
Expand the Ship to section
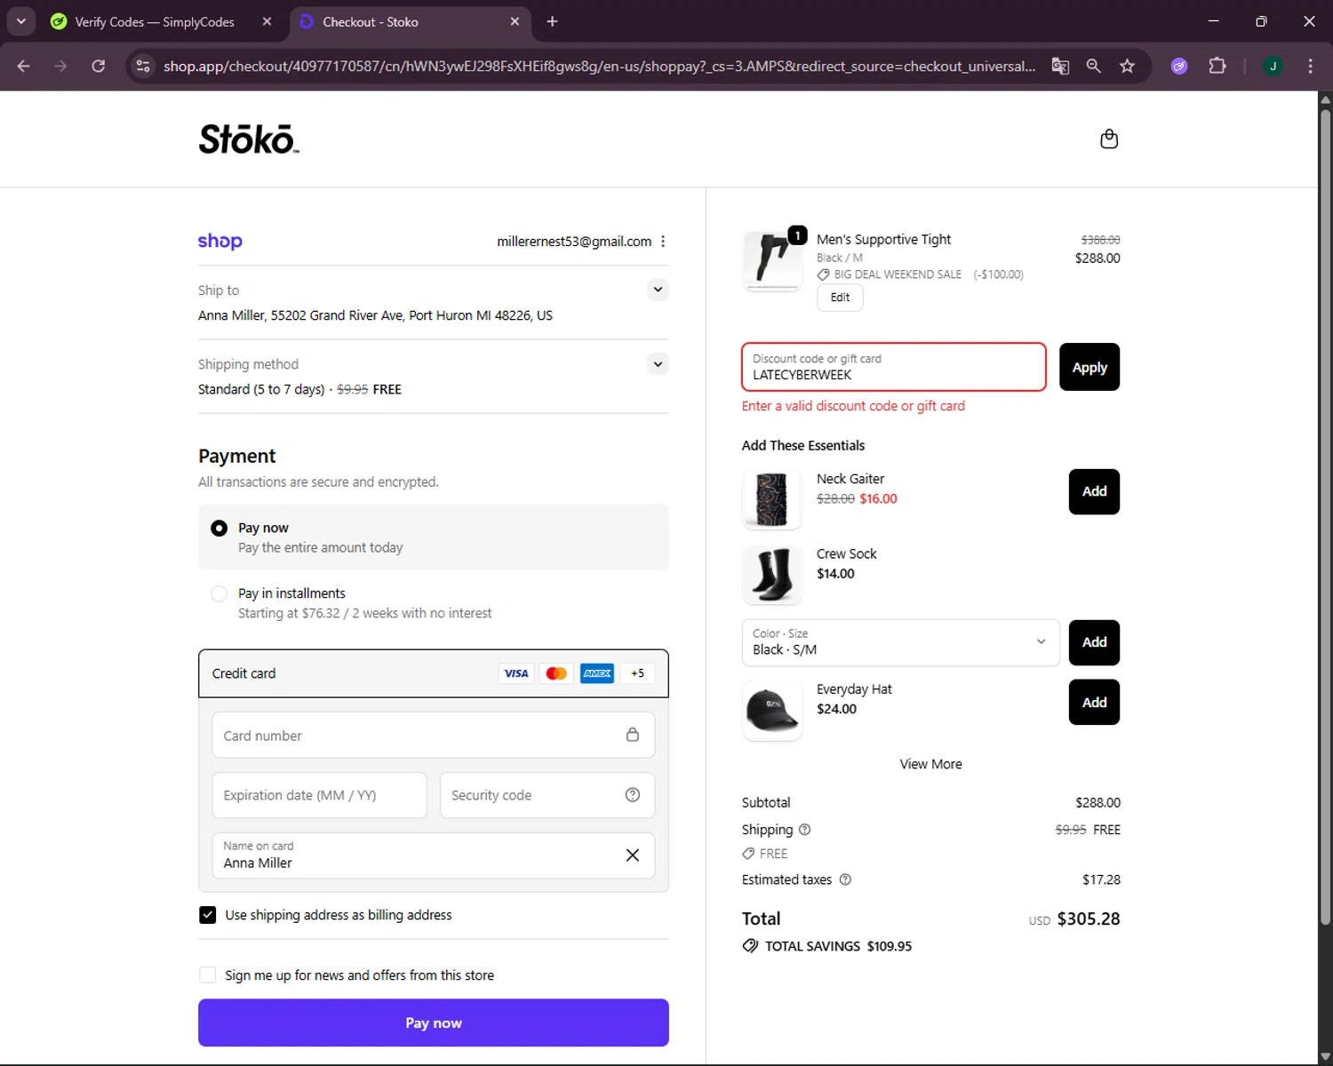coord(658,290)
